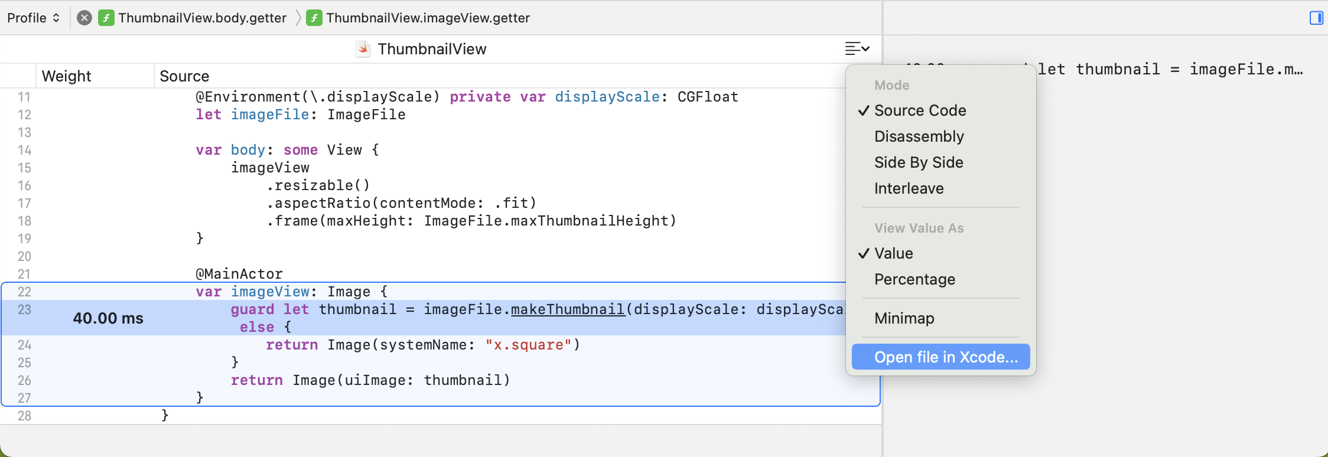
Task: Click the '@Environment(\.displayScale)' line
Action: (467, 97)
